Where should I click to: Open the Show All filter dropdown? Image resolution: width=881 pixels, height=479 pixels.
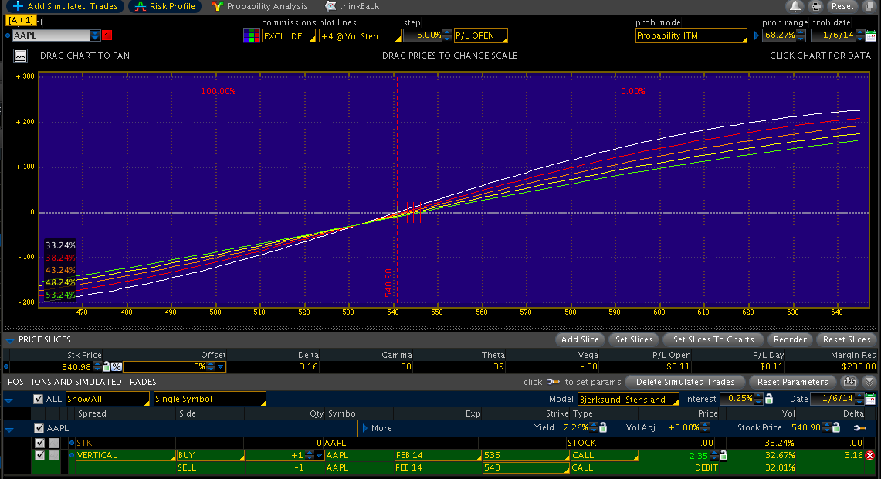coord(108,399)
